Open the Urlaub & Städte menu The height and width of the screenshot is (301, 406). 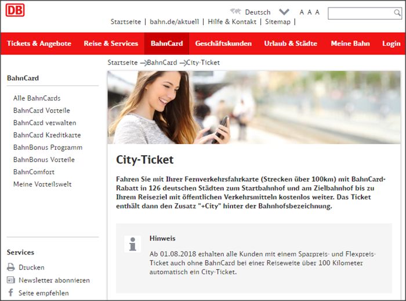point(291,44)
